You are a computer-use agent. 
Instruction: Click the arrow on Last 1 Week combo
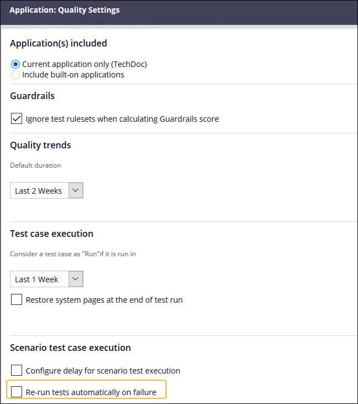[76, 279]
